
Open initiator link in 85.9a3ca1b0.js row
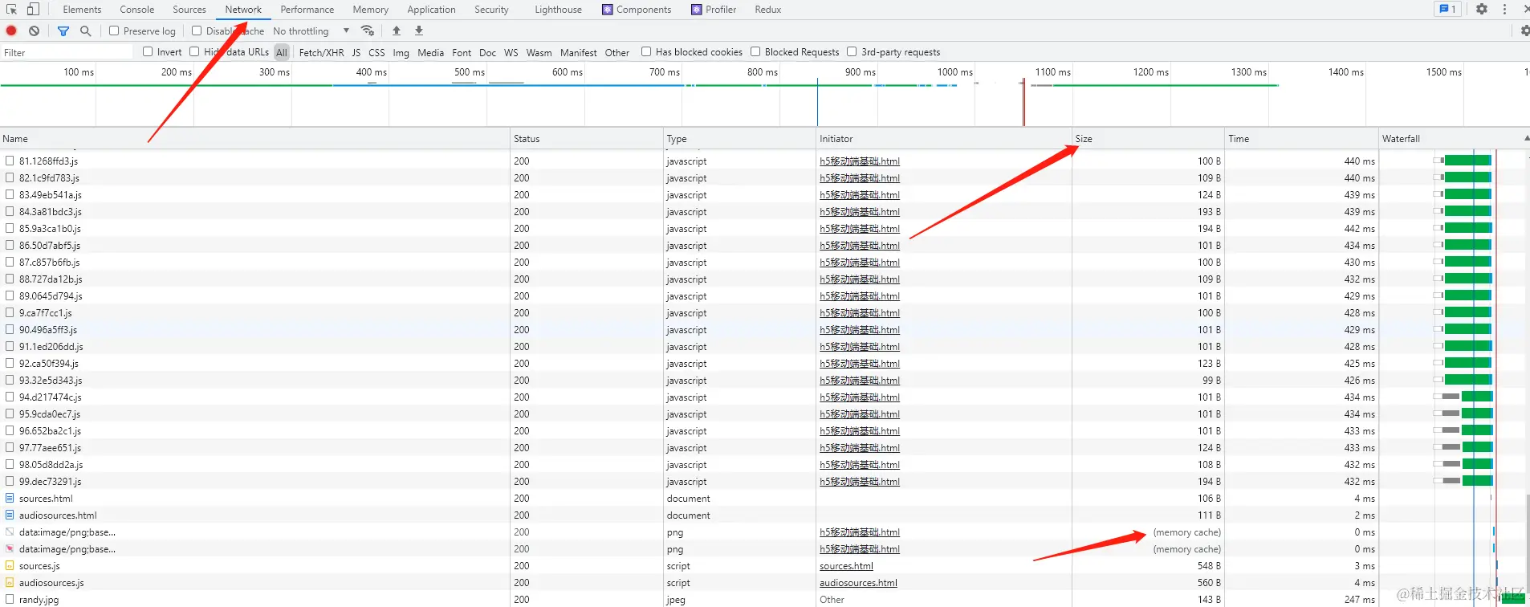click(860, 229)
